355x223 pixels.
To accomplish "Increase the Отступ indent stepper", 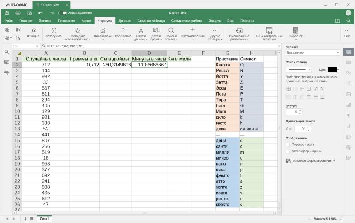I will (x=300, y=111).
